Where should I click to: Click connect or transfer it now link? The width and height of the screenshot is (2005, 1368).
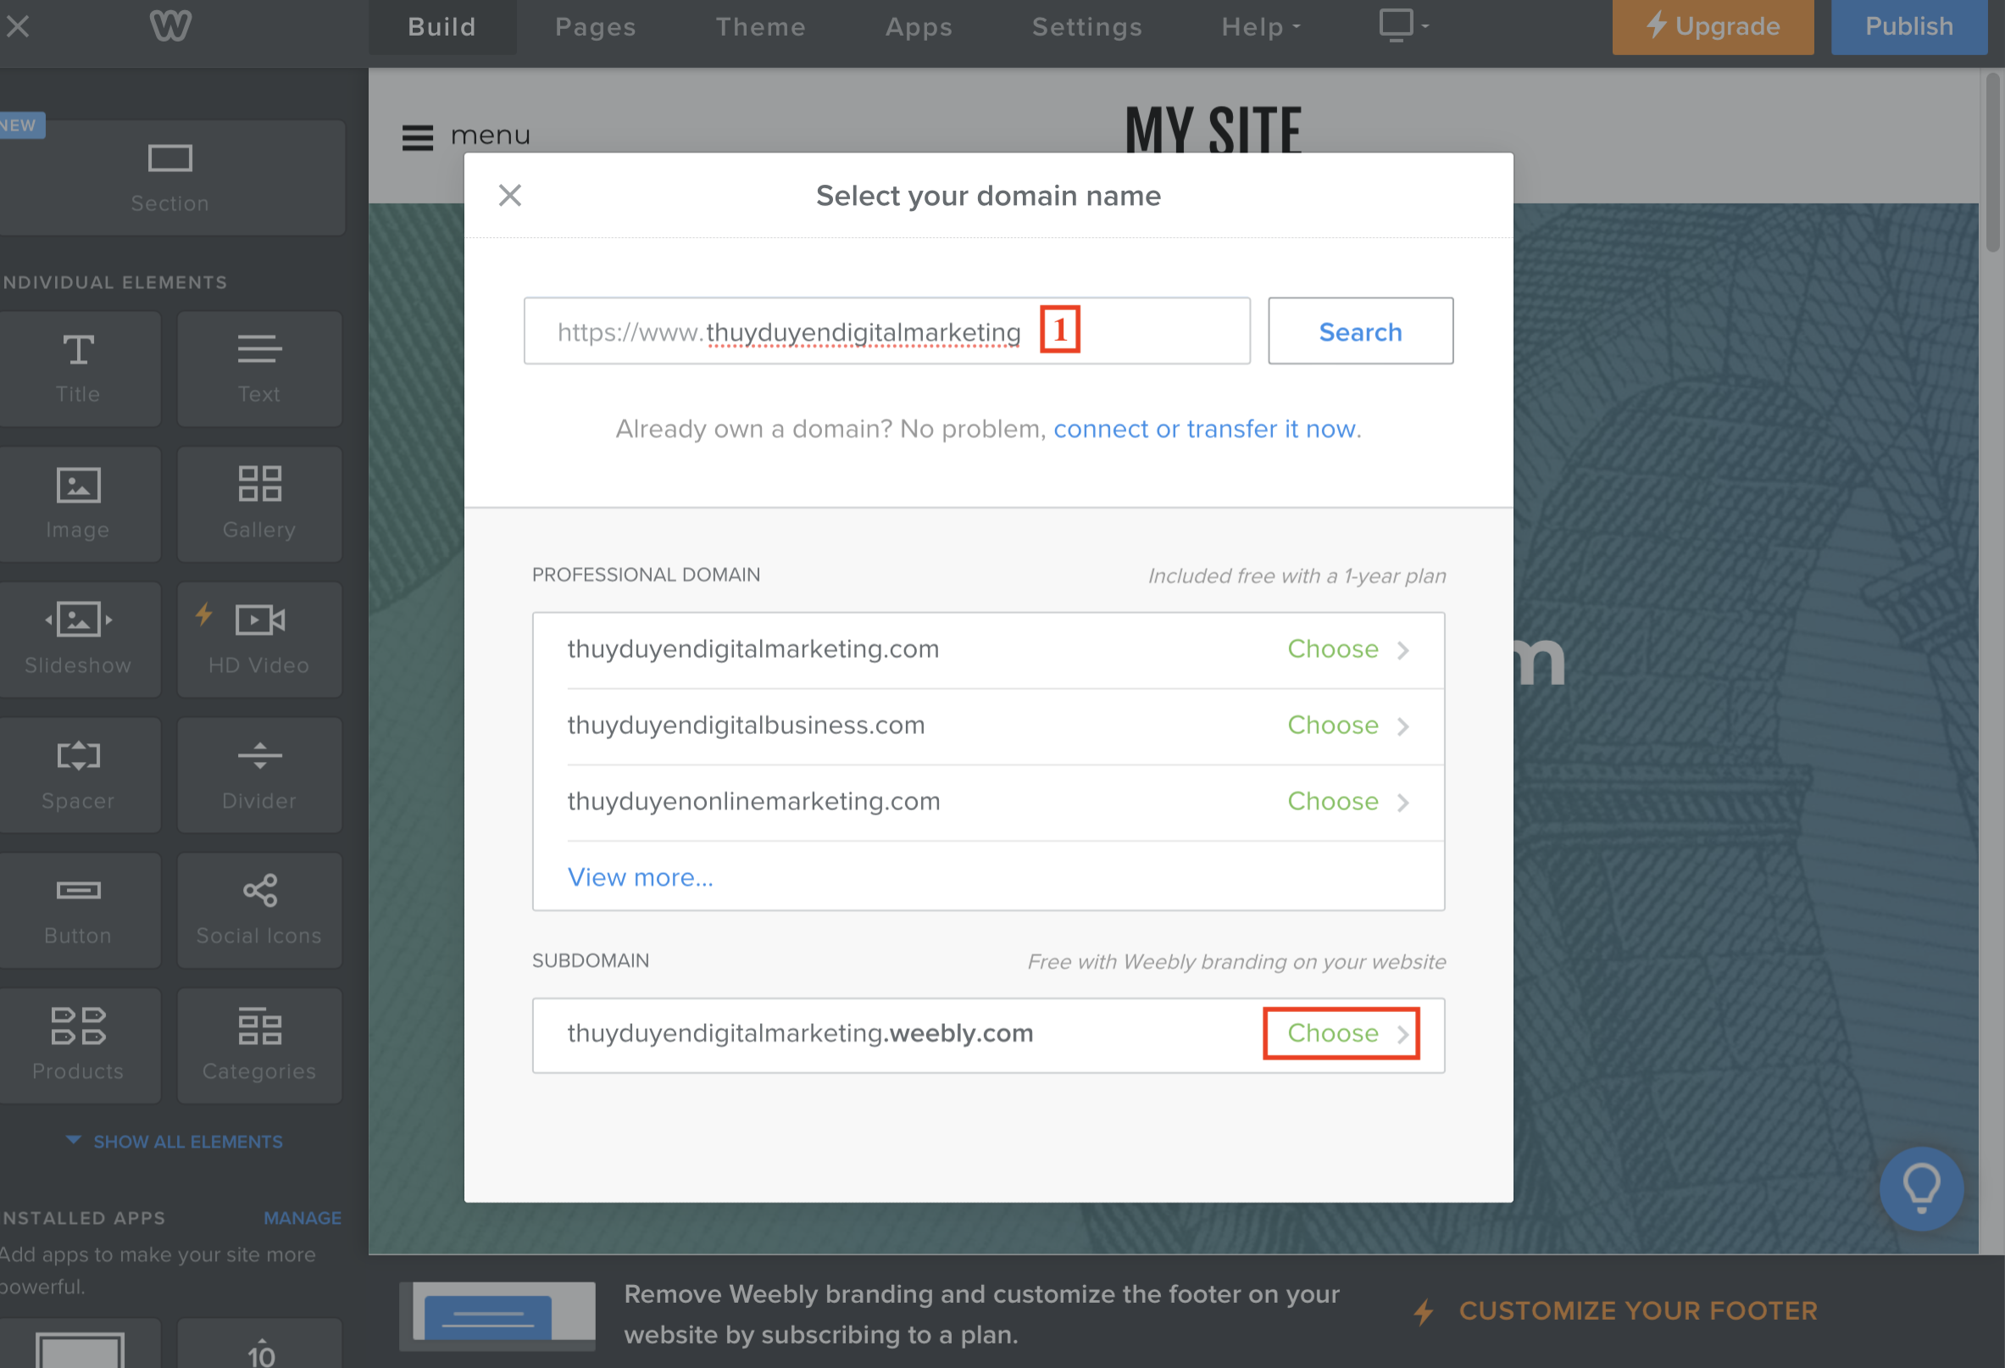coord(1204,429)
